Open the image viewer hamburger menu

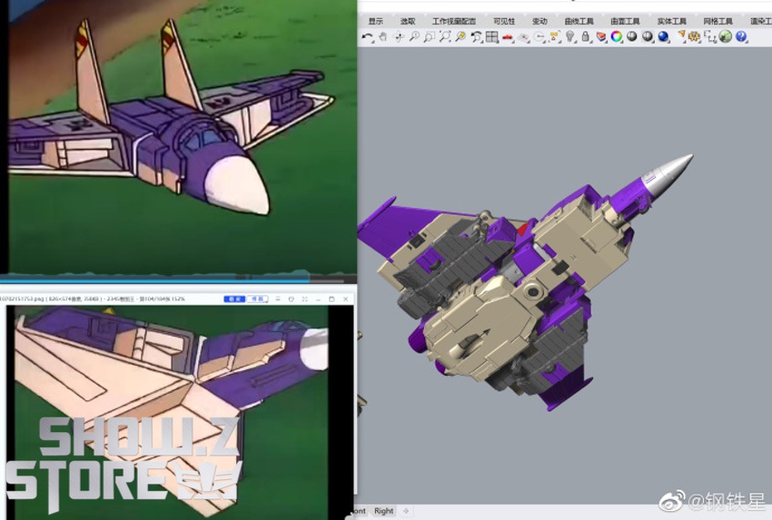pos(278,299)
